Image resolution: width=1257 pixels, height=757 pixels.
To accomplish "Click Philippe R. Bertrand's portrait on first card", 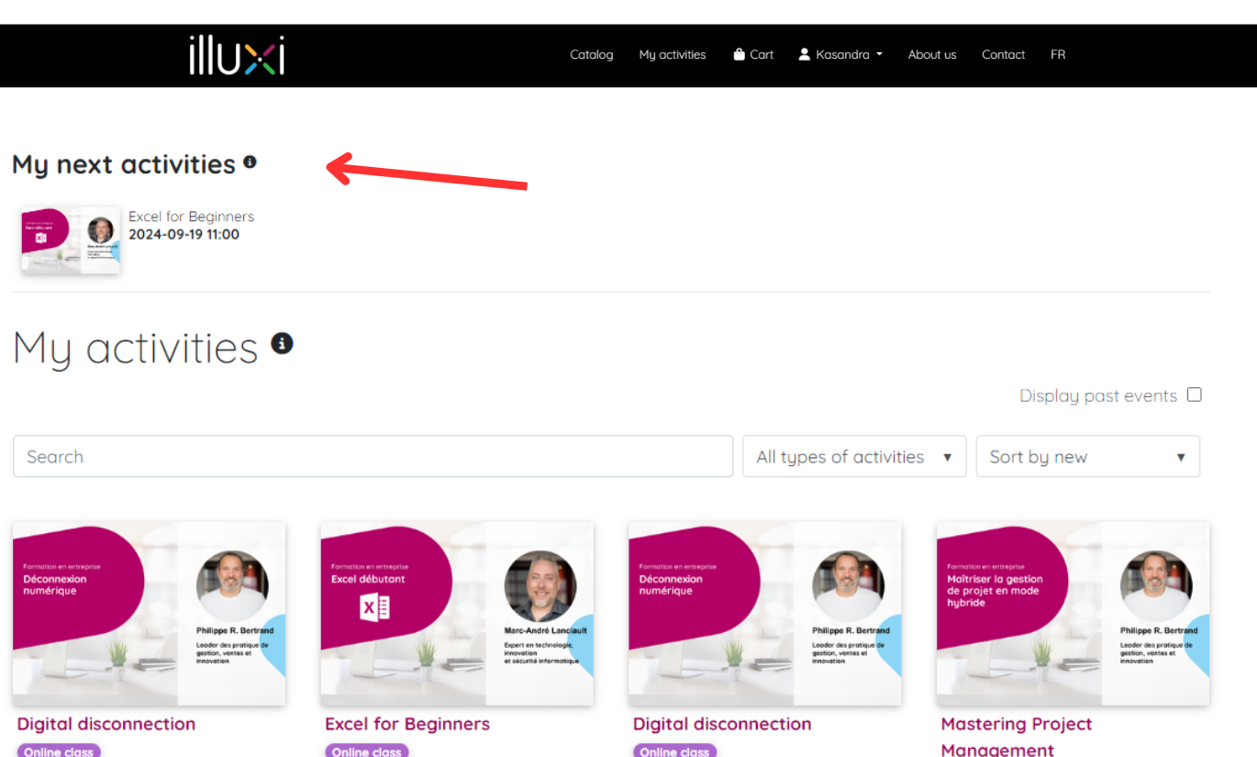I will [x=232, y=586].
